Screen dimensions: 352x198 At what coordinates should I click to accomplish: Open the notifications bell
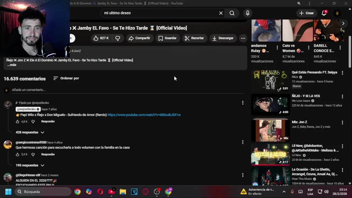324,13
